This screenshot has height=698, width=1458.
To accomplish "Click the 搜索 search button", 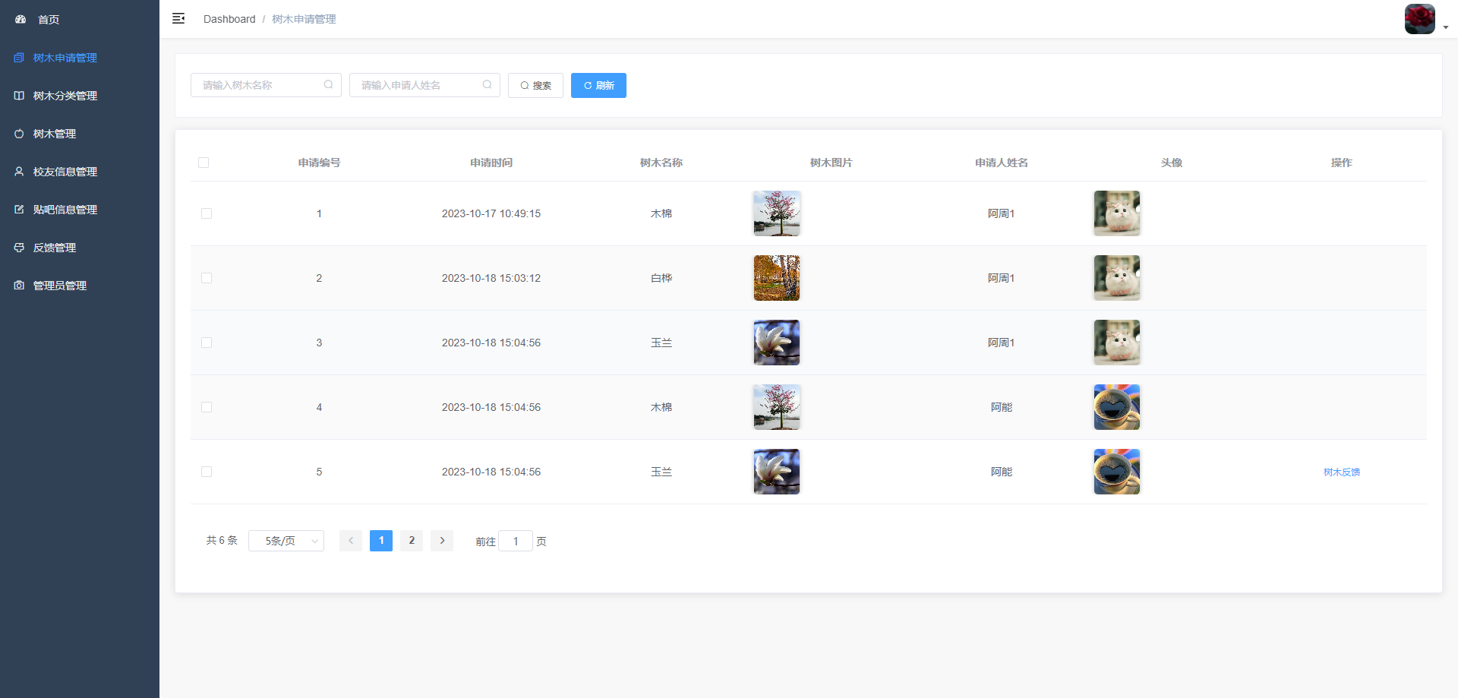I will coord(535,86).
